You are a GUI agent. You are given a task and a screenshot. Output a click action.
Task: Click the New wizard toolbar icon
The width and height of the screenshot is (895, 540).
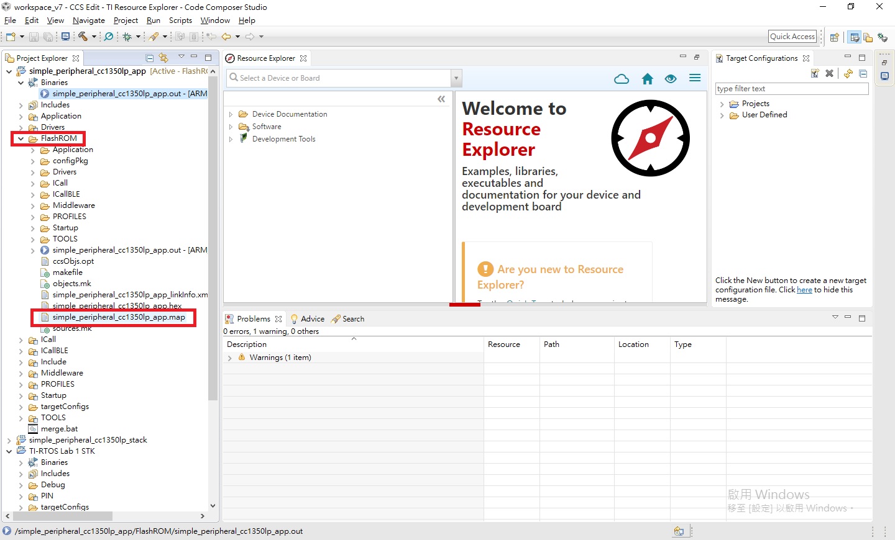pyautogui.click(x=11, y=37)
